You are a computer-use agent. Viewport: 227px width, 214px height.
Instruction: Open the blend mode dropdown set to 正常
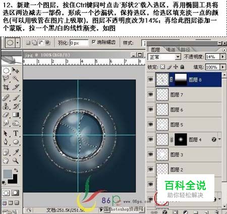(164, 57)
